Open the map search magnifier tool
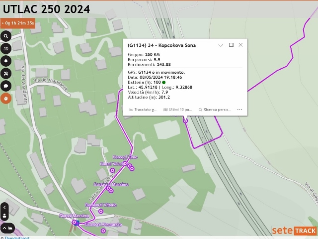The image size is (318, 239). (6, 36)
